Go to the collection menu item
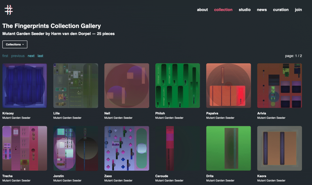This screenshot has height=185, width=312. (223, 10)
